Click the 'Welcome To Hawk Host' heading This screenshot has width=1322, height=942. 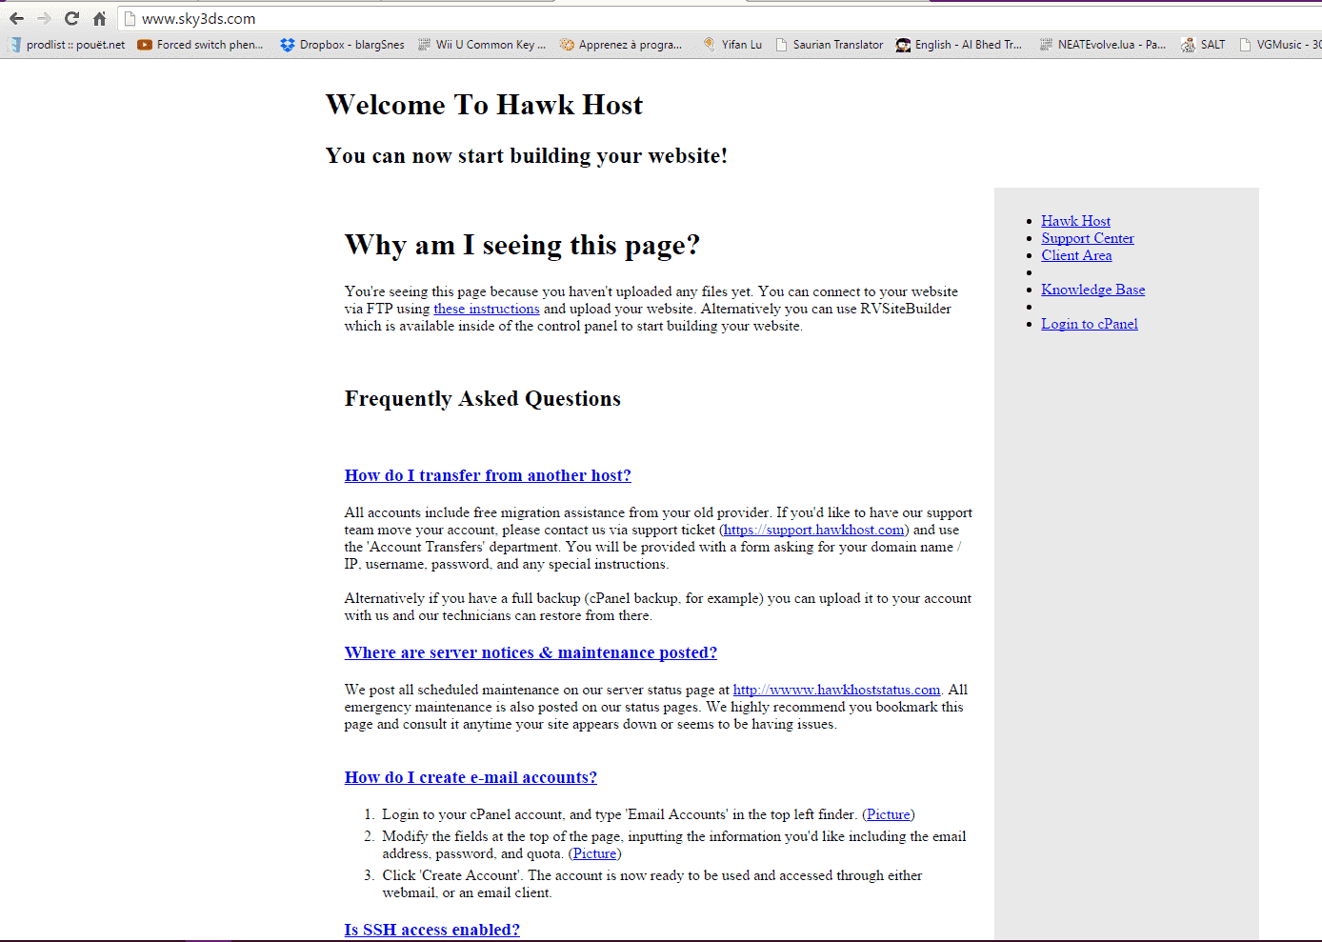pos(484,105)
